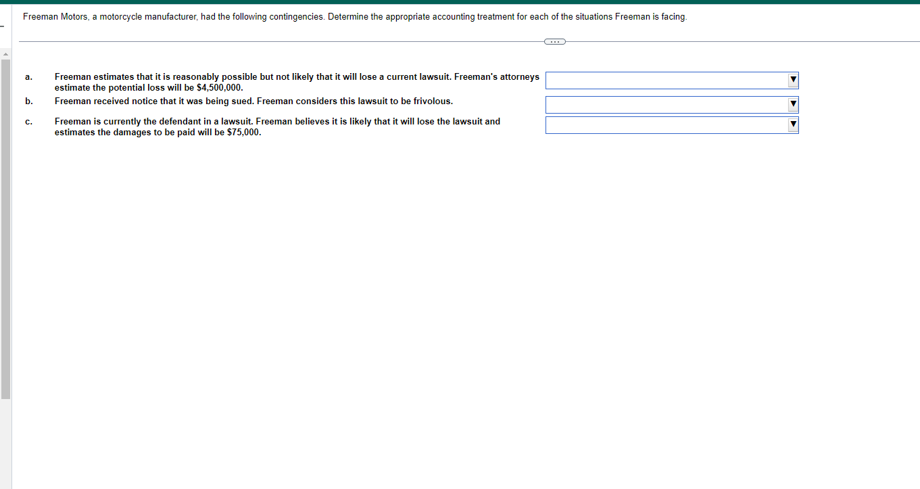Open the dropdown for situation c

pos(672,125)
